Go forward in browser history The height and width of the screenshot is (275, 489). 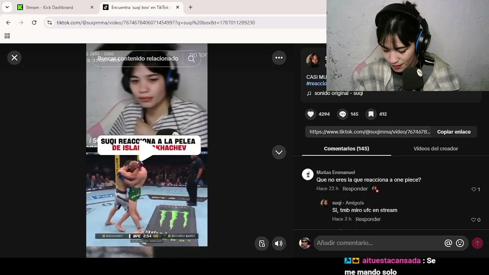pyautogui.click(x=21, y=23)
